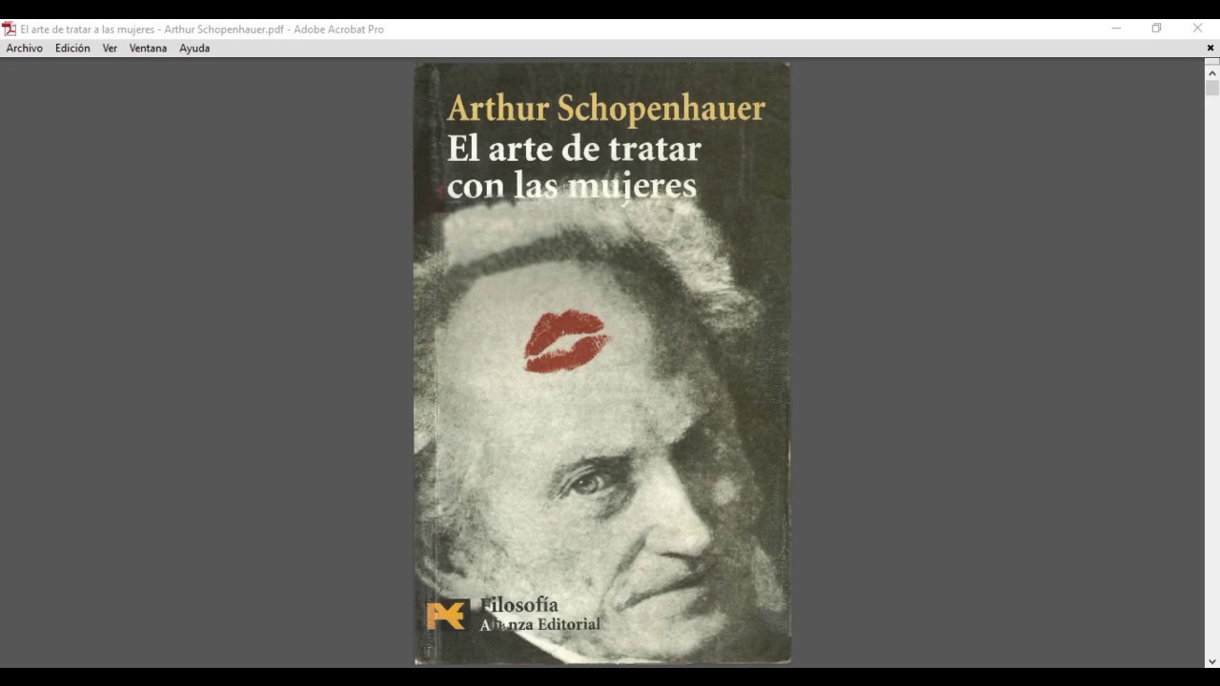
Task: Open the Edición menu
Action: pos(72,48)
